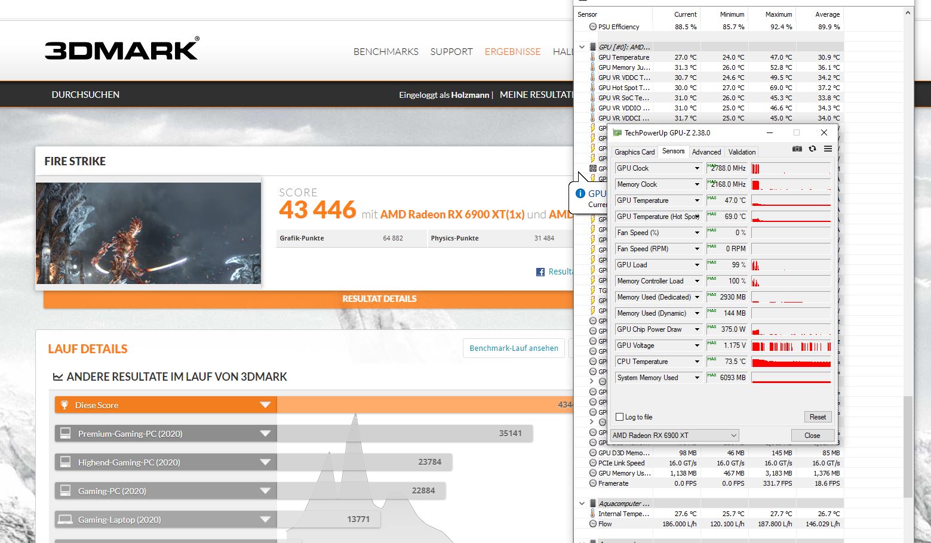Click the Maximum column header in HWiNFO
Image resolution: width=931 pixels, height=543 pixels.
click(x=779, y=14)
